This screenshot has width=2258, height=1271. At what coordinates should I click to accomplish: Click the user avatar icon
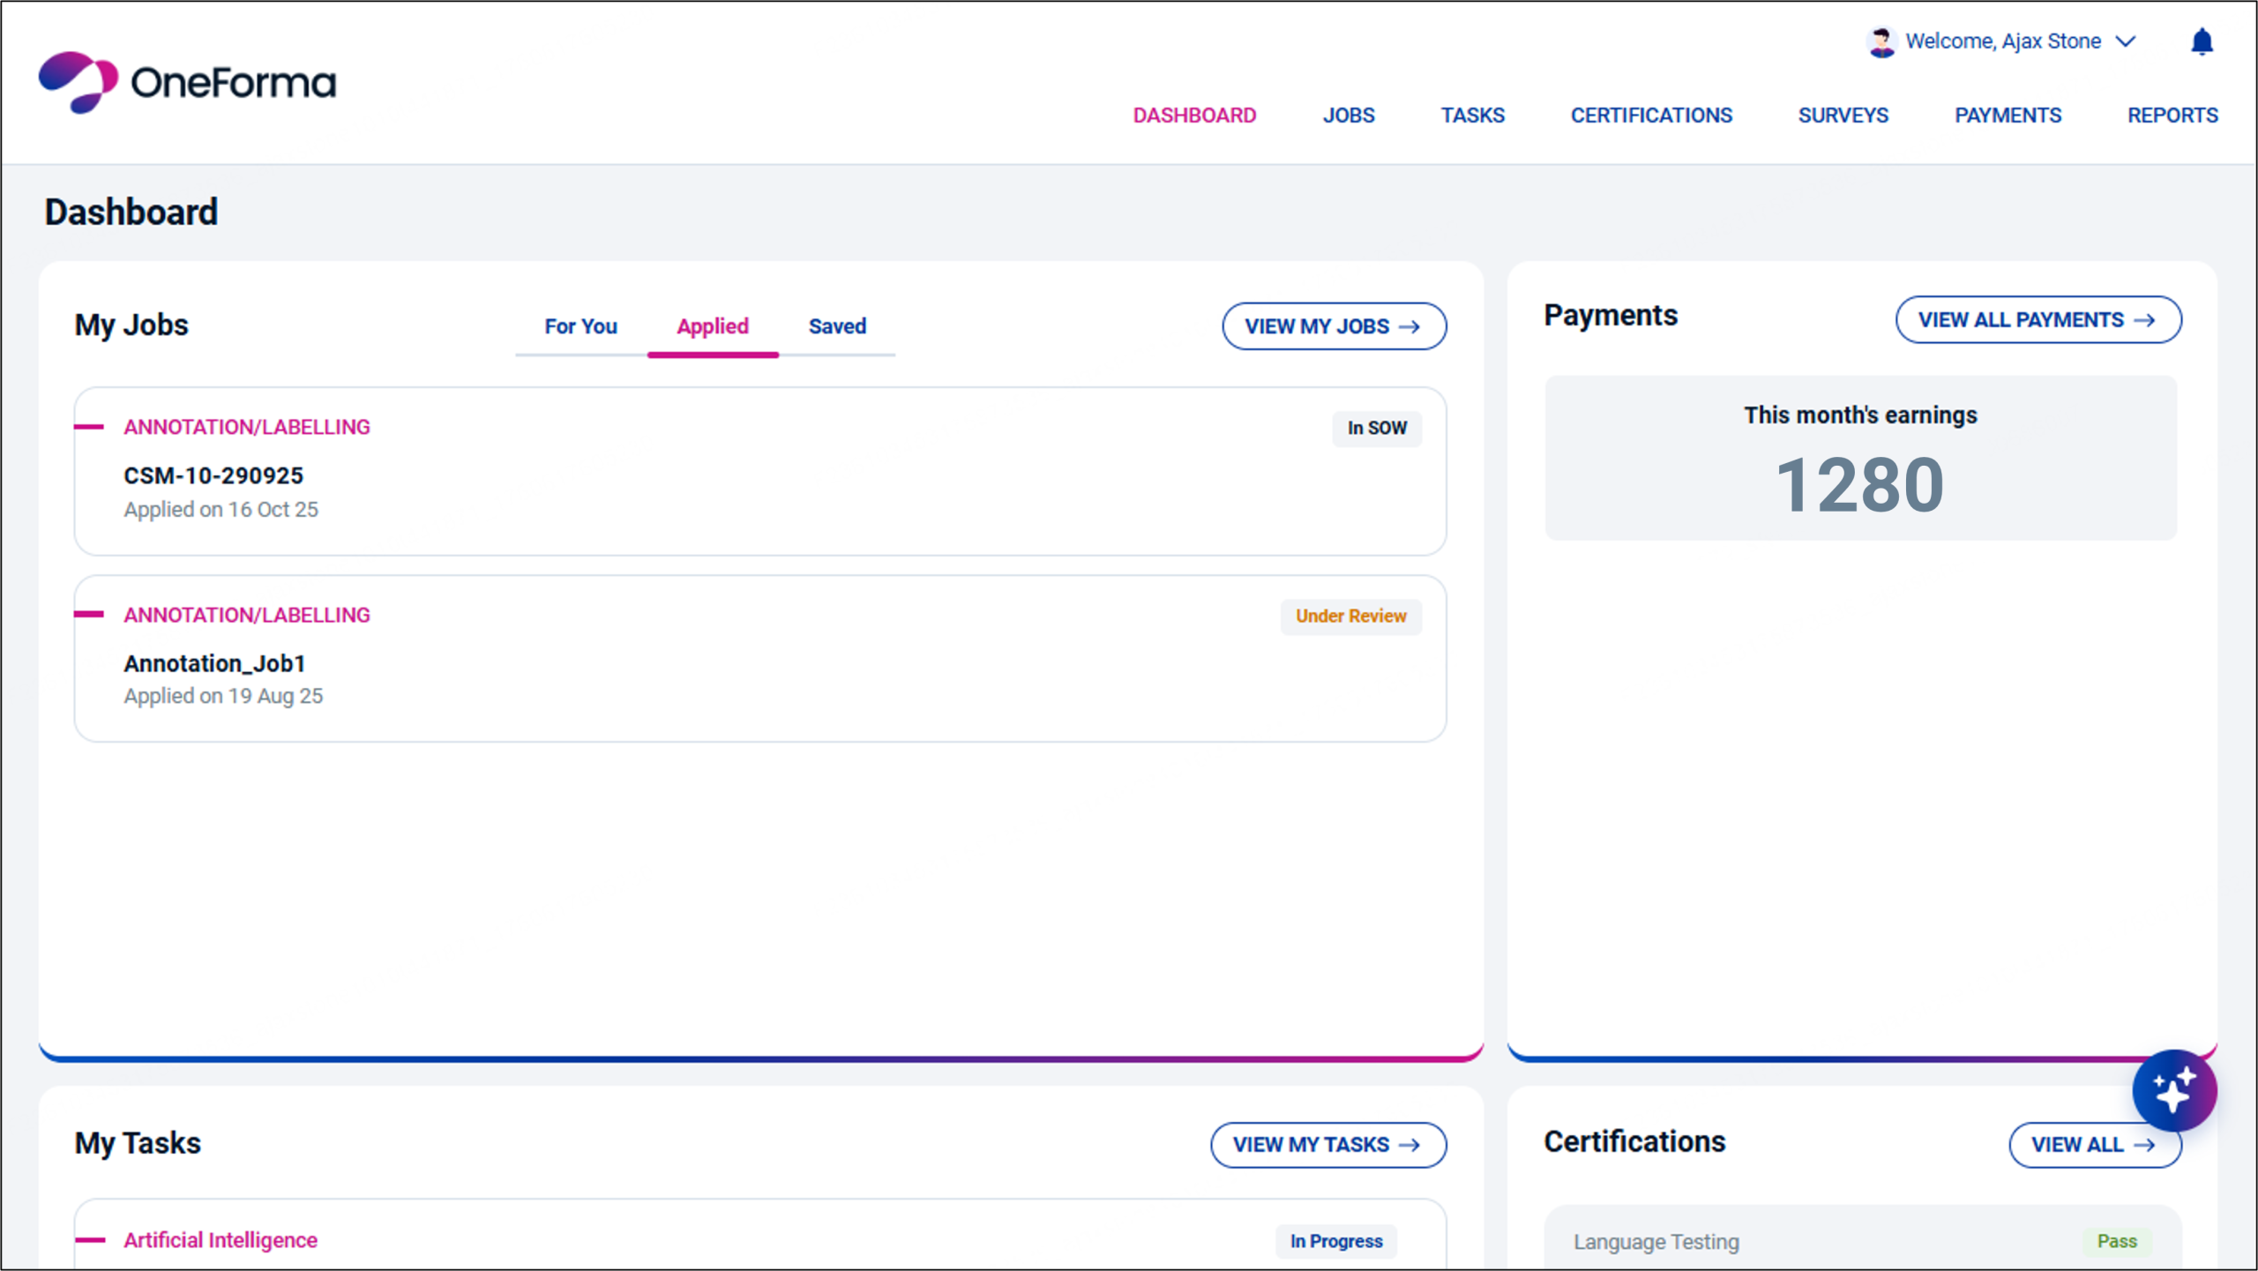tap(1881, 41)
